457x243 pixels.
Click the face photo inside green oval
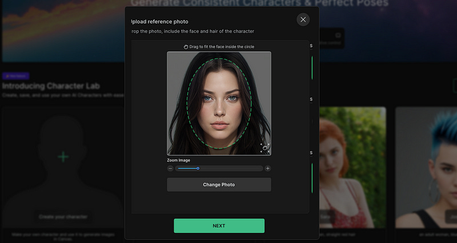coord(219,103)
